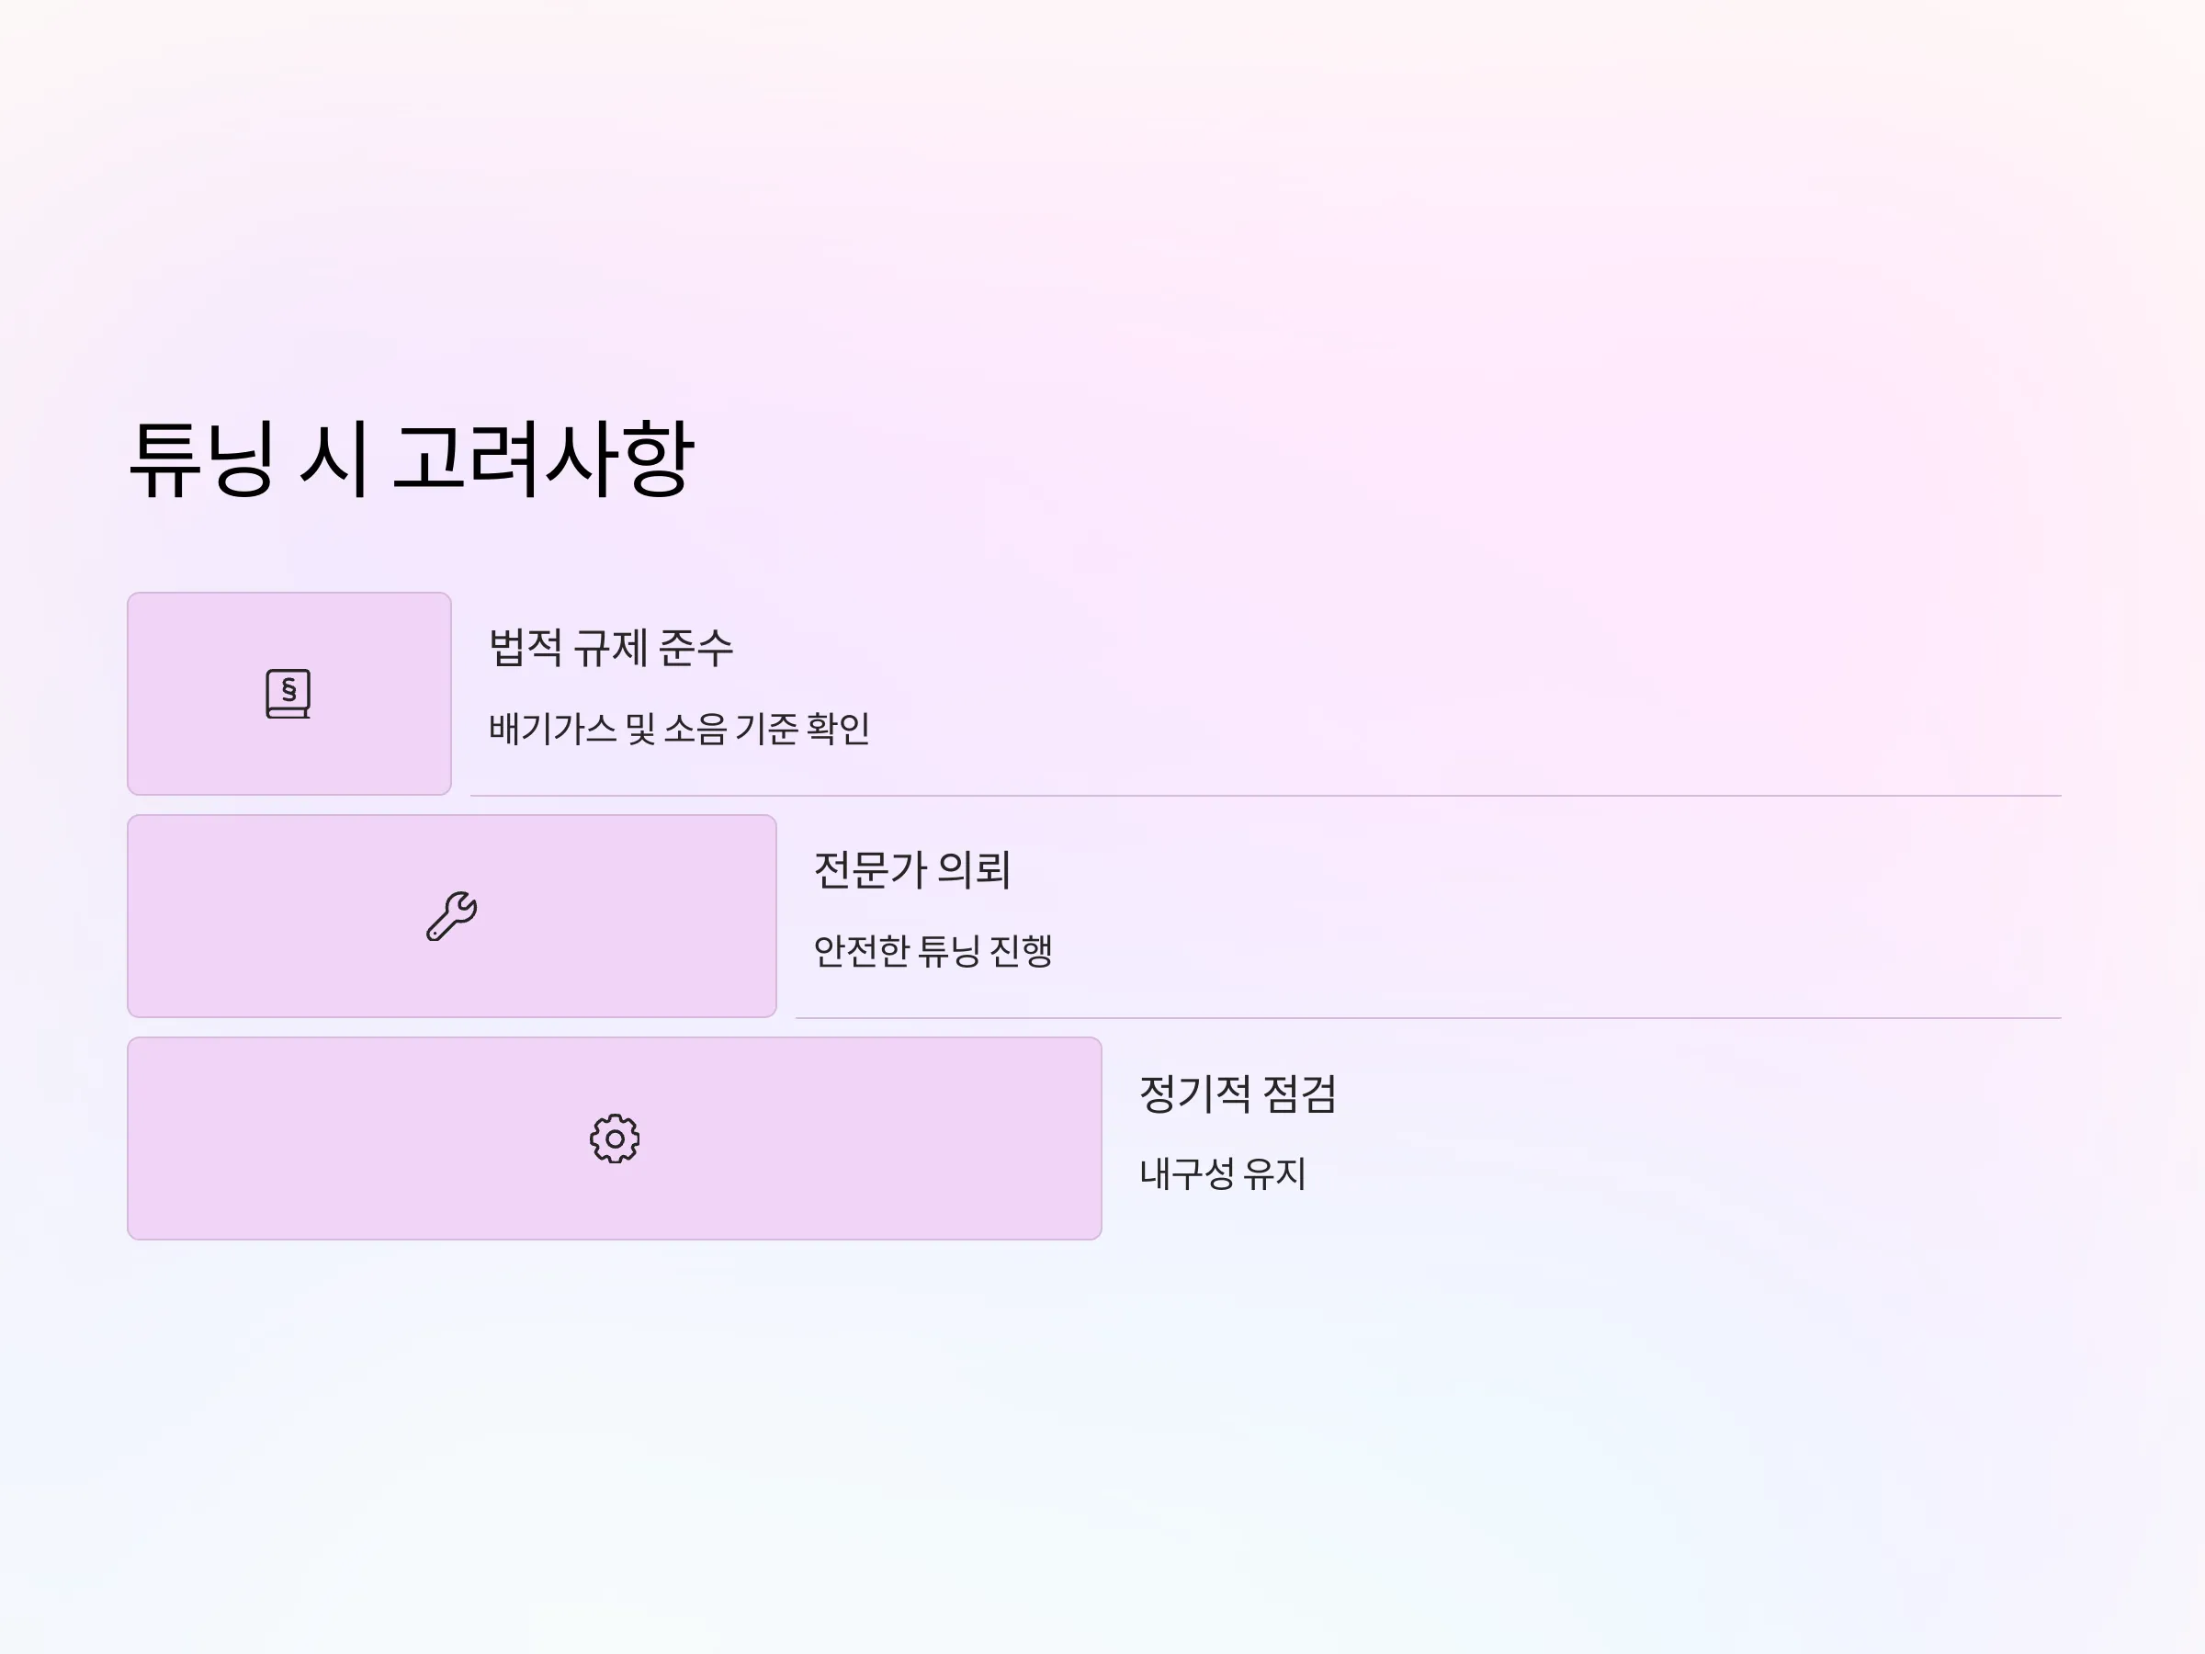
Task: Select the widest pink box with gear
Action: pos(615,1139)
